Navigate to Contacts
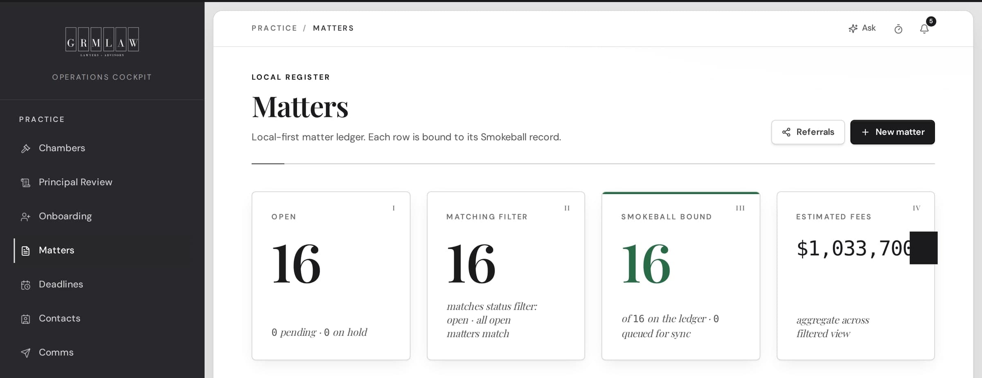 point(102,318)
